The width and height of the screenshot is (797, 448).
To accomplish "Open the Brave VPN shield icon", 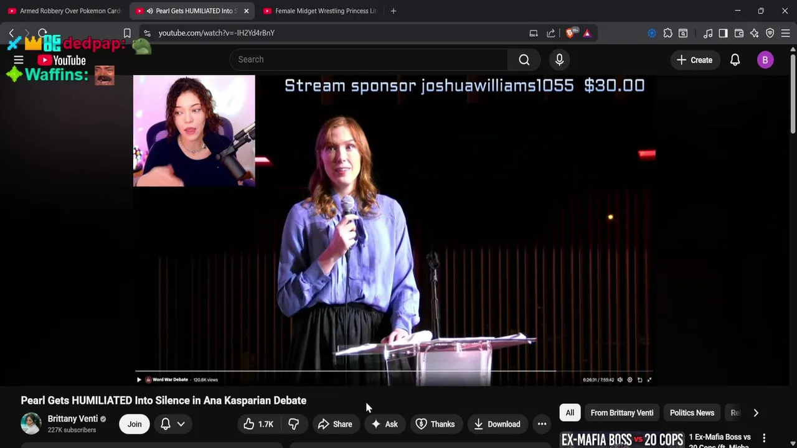I will [x=770, y=33].
